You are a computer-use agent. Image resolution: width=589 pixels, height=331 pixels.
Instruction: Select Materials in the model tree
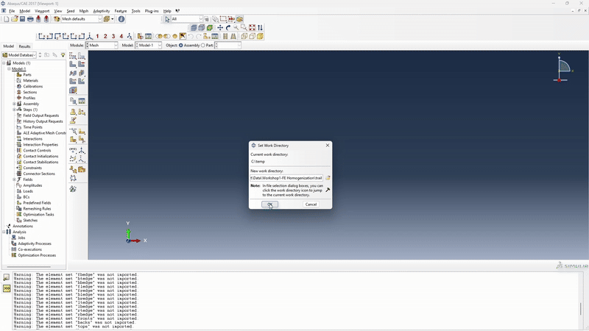(x=30, y=80)
